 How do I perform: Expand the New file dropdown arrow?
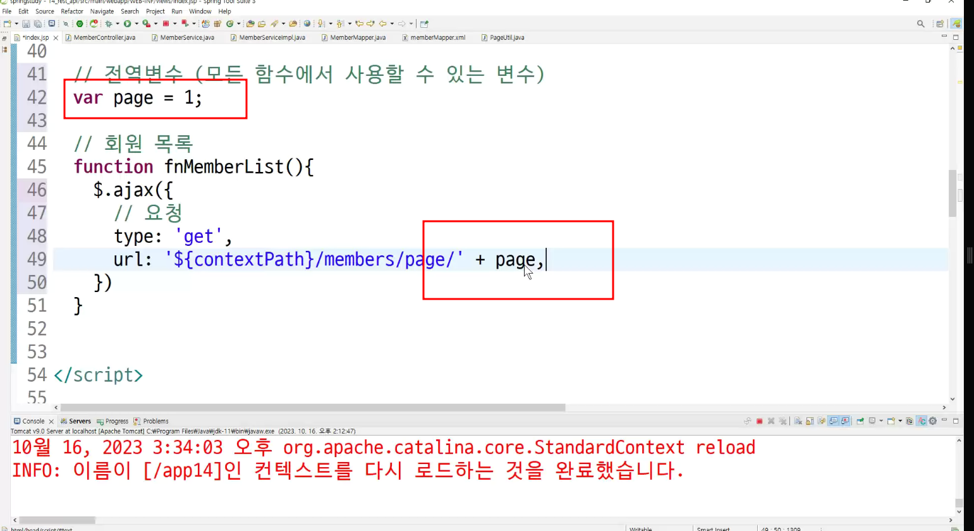point(16,24)
